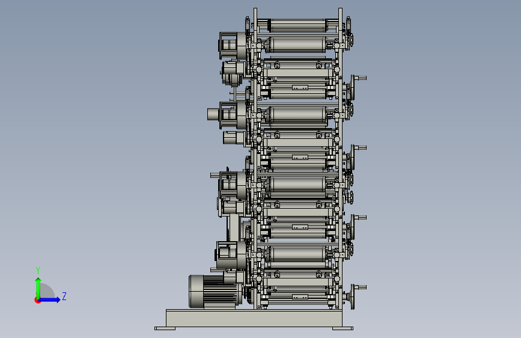The image size is (521, 338).
Task: Click the blue Z axis arrow of the triad
Action: click(49, 300)
